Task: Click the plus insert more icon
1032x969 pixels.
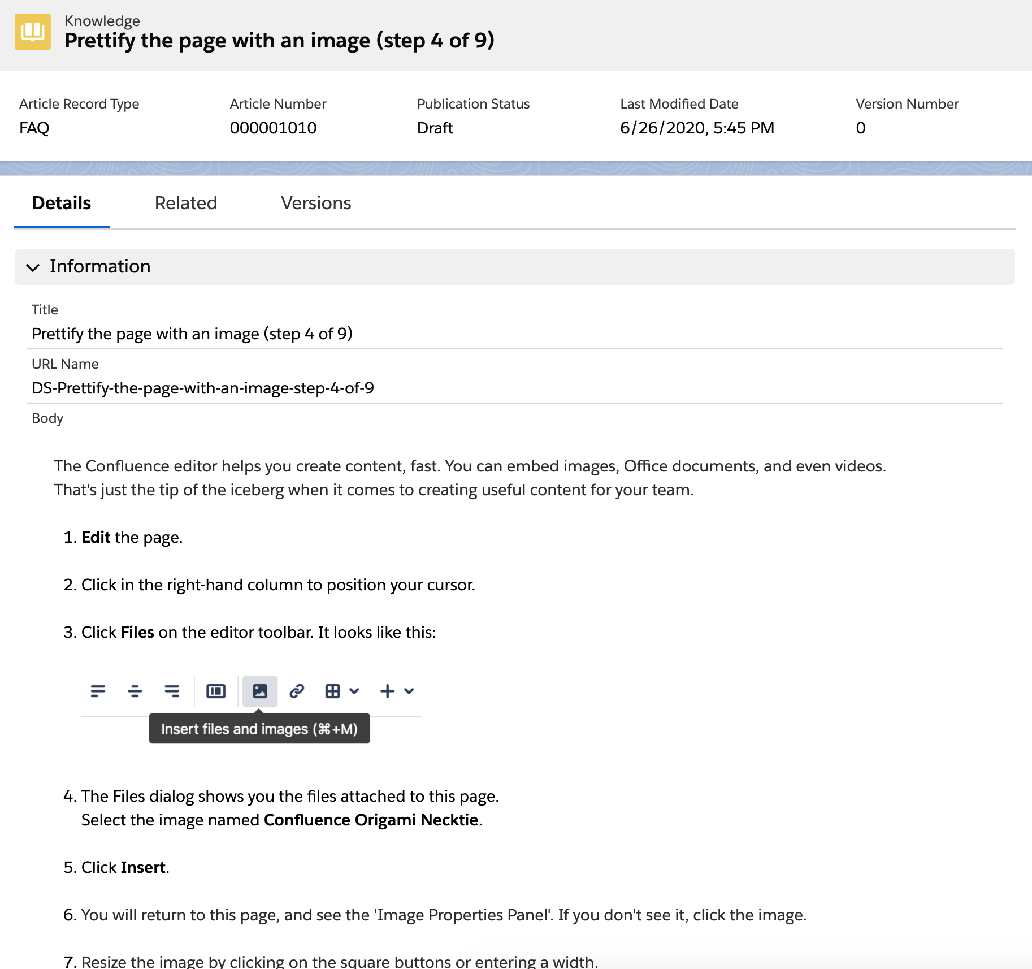Action: click(x=388, y=691)
